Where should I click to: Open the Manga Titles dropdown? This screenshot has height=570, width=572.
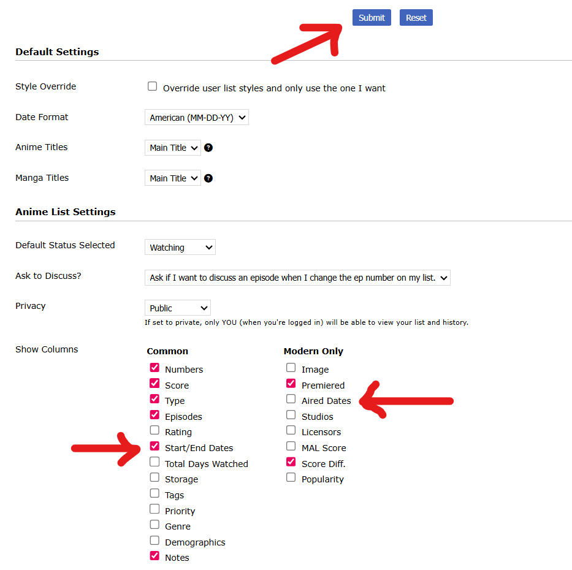(x=173, y=178)
